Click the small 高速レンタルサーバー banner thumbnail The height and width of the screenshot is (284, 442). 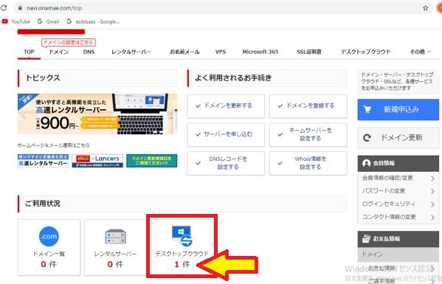(x=43, y=161)
